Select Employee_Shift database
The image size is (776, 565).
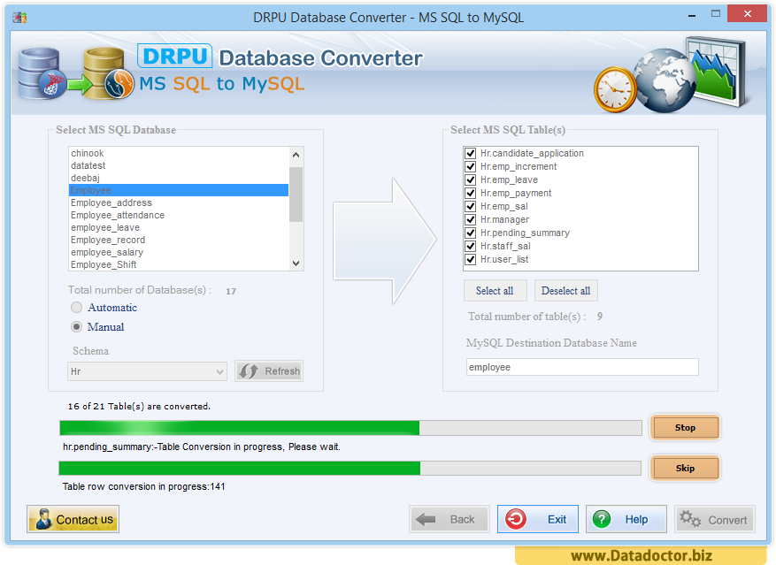coord(179,264)
